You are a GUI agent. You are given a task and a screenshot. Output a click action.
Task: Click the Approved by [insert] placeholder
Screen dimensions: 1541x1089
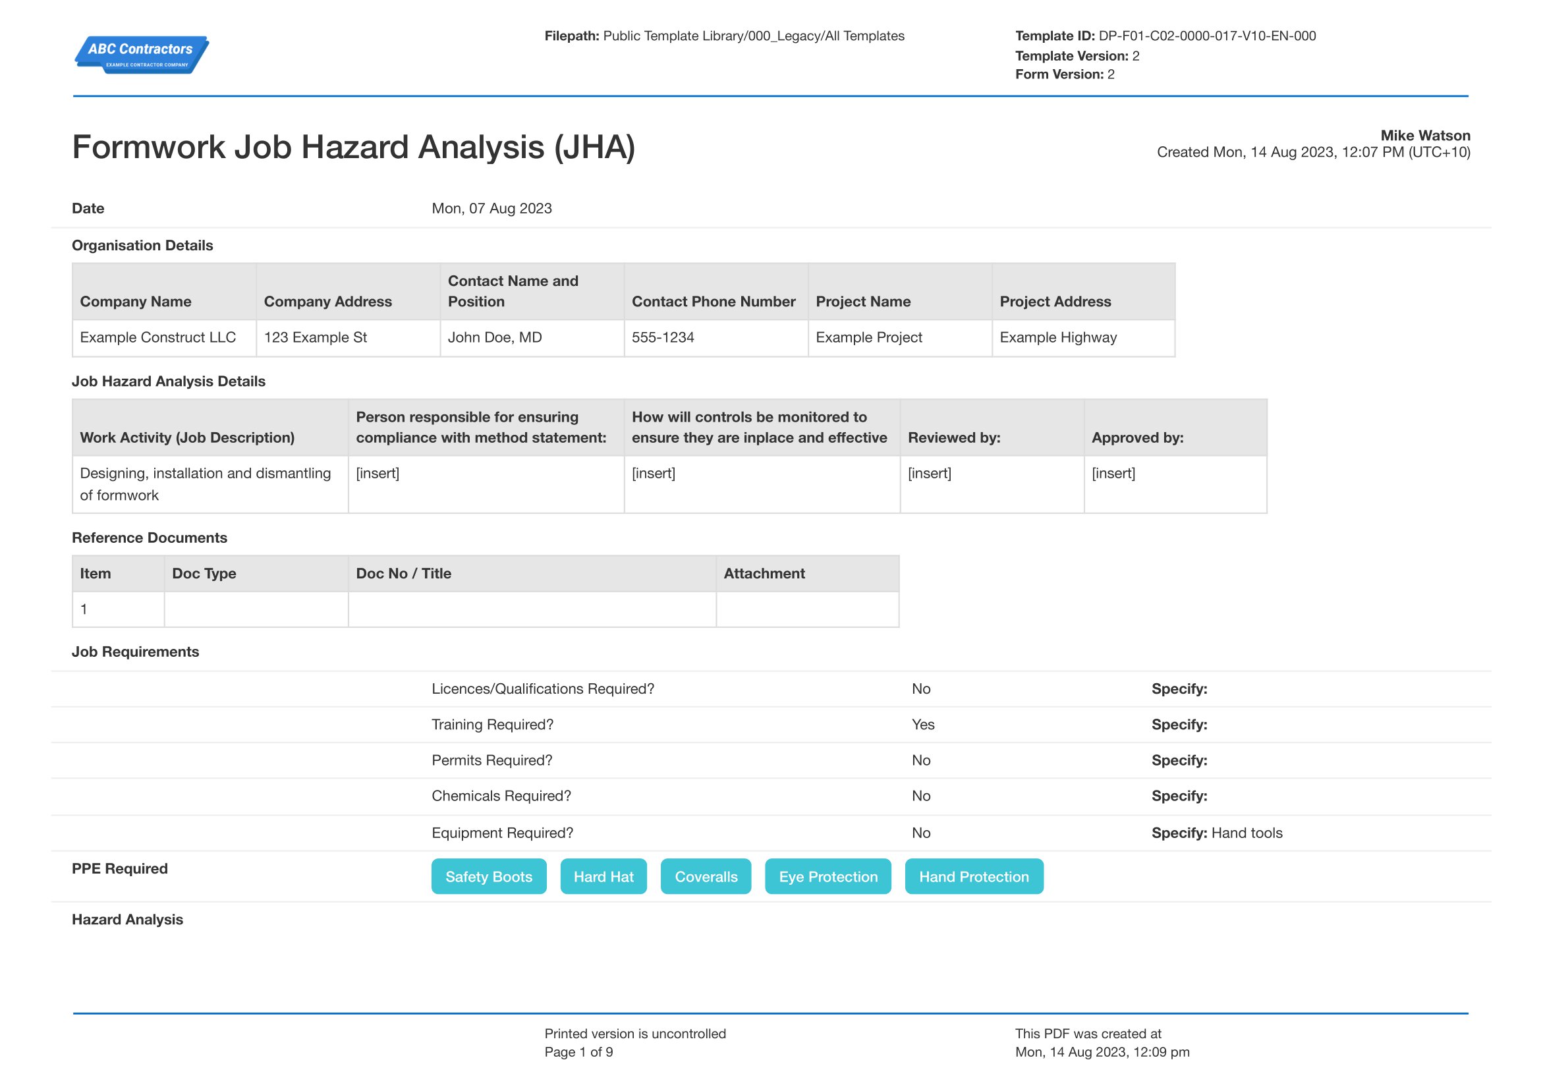(1113, 473)
